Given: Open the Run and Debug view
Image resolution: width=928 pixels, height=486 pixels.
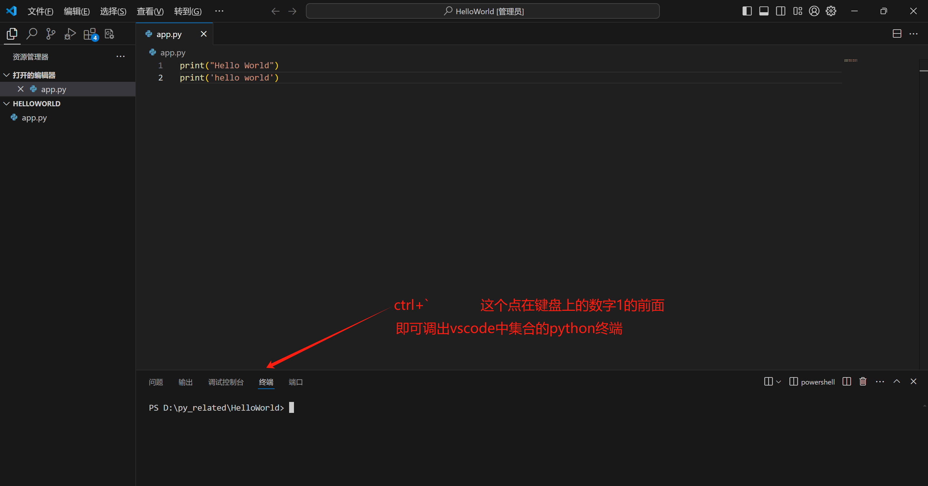Looking at the screenshot, I should (x=70, y=34).
